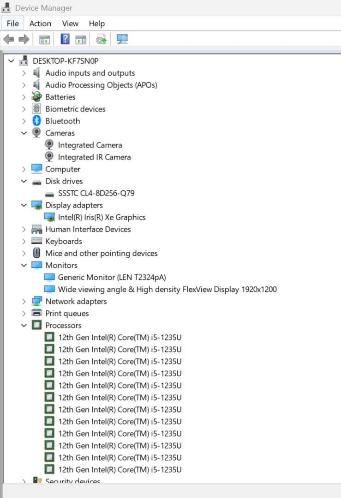Select Mice and other pointing devices label

point(102,253)
